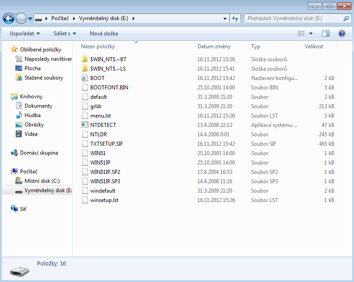
Task: Click size value 465 kB
Action: [326, 144]
